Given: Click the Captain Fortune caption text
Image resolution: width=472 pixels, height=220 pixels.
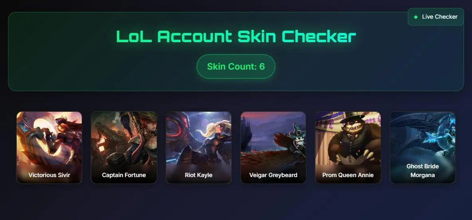Looking at the screenshot, I should (124, 175).
